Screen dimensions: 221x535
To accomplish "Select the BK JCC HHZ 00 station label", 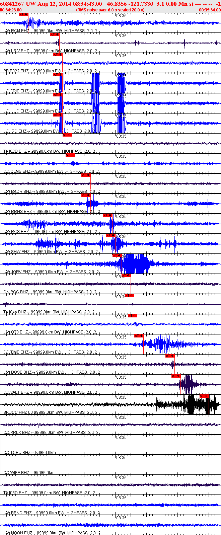I will pyautogui.click(x=51, y=412).
